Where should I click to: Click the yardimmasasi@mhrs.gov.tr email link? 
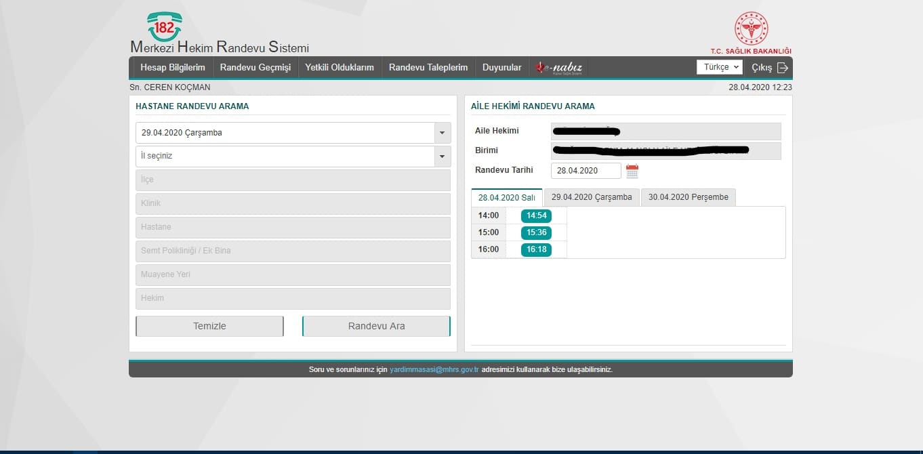434,370
